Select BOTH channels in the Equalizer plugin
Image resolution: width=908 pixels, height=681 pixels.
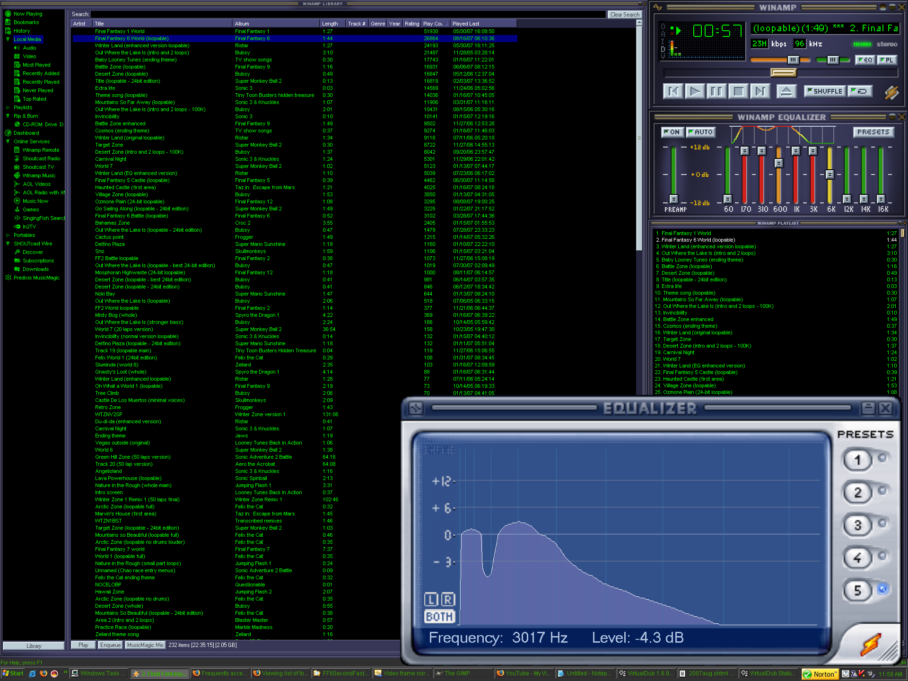click(x=439, y=617)
